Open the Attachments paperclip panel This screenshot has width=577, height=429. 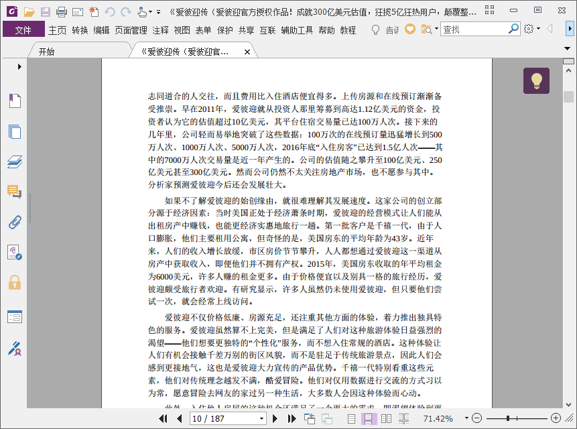tap(15, 223)
